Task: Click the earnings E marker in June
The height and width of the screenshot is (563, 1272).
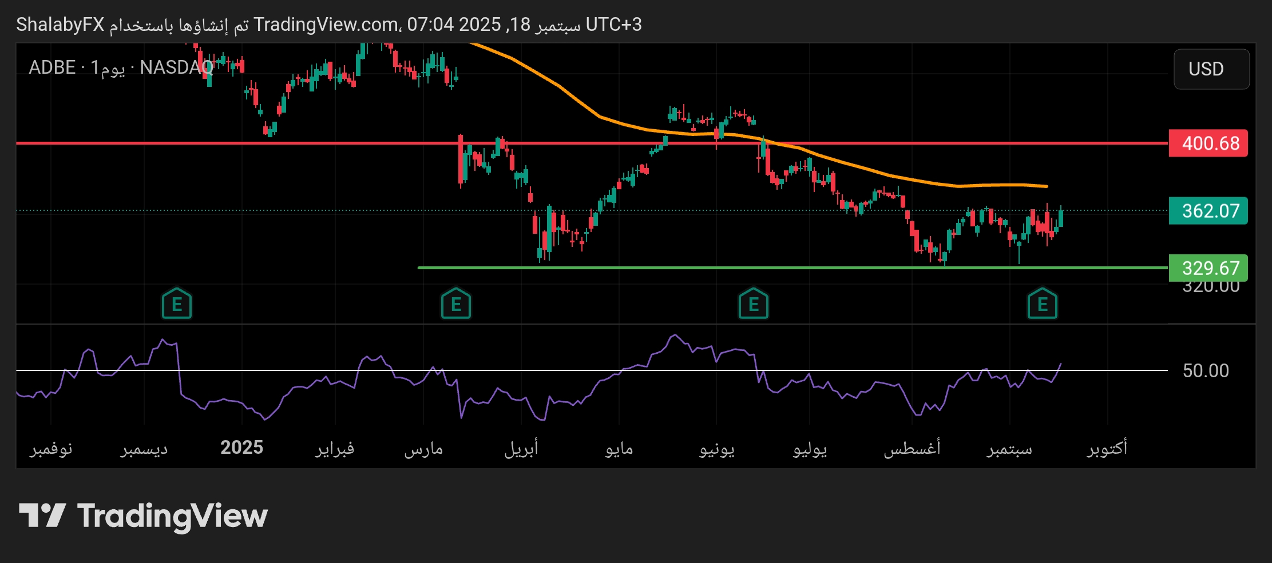Action: pyautogui.click(x=754, y=304)
